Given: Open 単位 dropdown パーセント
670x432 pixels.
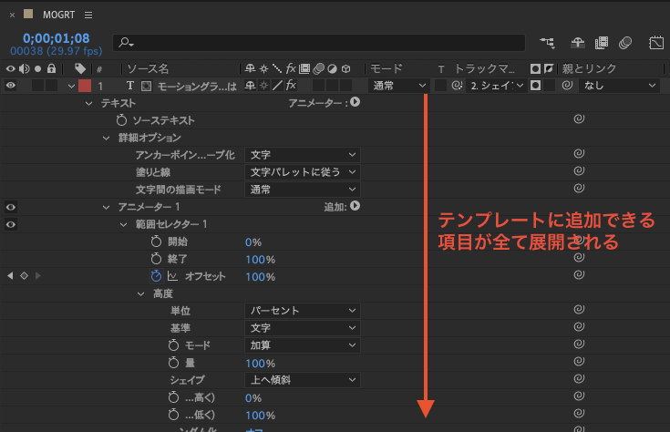Looking at the screenshot, I should click(x=303, y=311).
